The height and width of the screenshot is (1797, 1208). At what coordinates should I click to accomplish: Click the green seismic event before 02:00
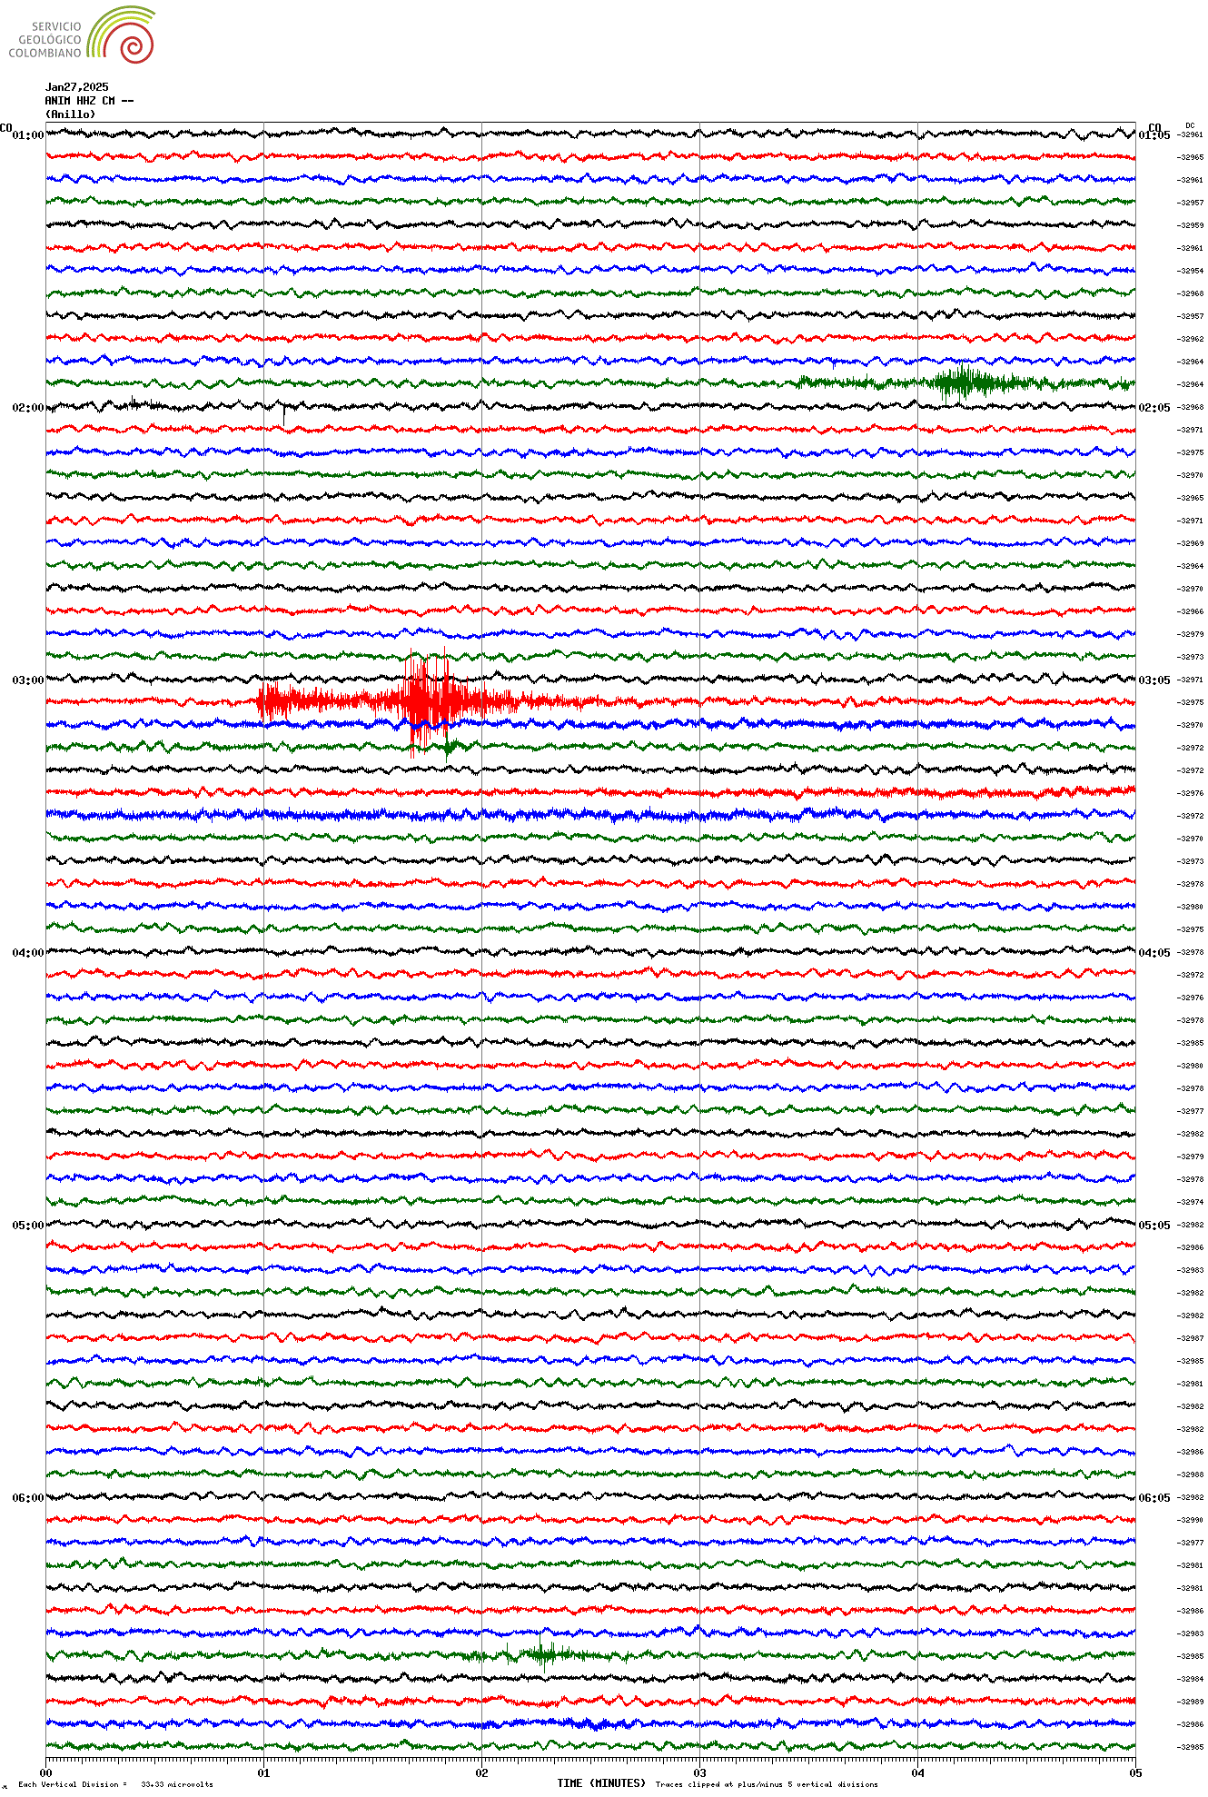961,382
